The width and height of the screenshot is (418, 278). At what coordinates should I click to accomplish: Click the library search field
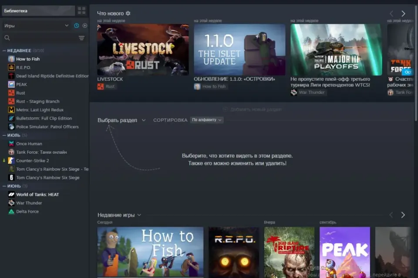pos(40,38)
